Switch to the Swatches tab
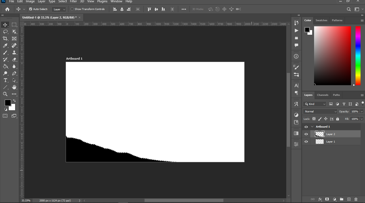Viewport: 365px width, 203px height. coord(321,20)
